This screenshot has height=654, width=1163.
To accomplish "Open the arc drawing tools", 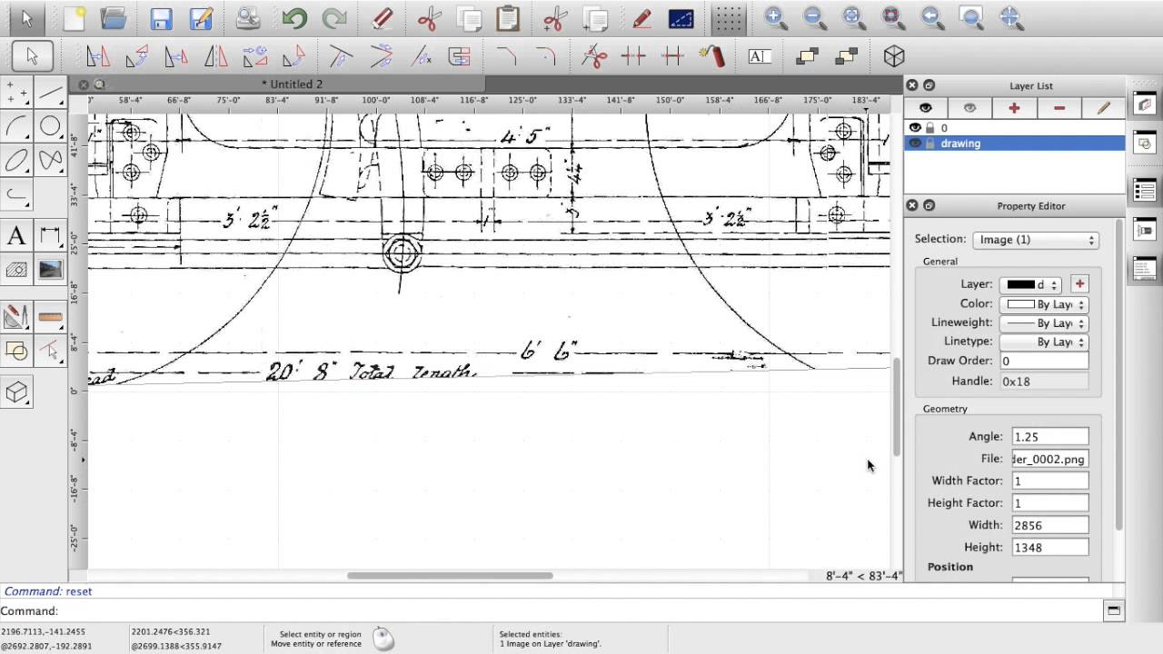I will [16, 126].
